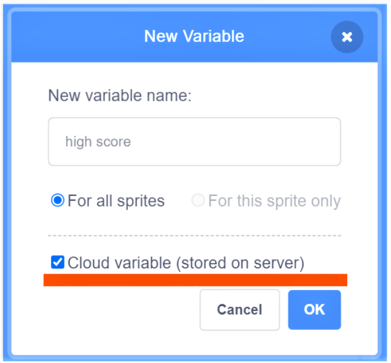Create variable using blue OK button
The image size is (391, 363).
[315, 310]
